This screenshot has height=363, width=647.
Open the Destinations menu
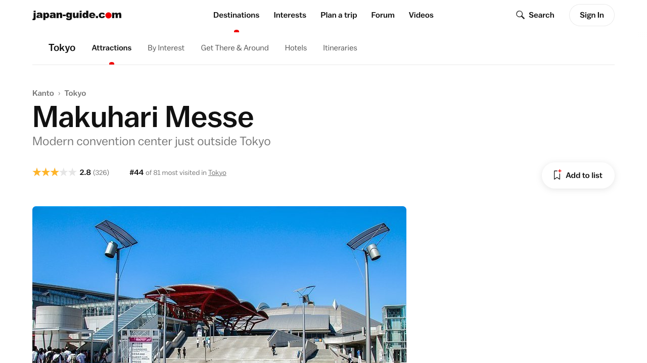click(x=236, y=15)
